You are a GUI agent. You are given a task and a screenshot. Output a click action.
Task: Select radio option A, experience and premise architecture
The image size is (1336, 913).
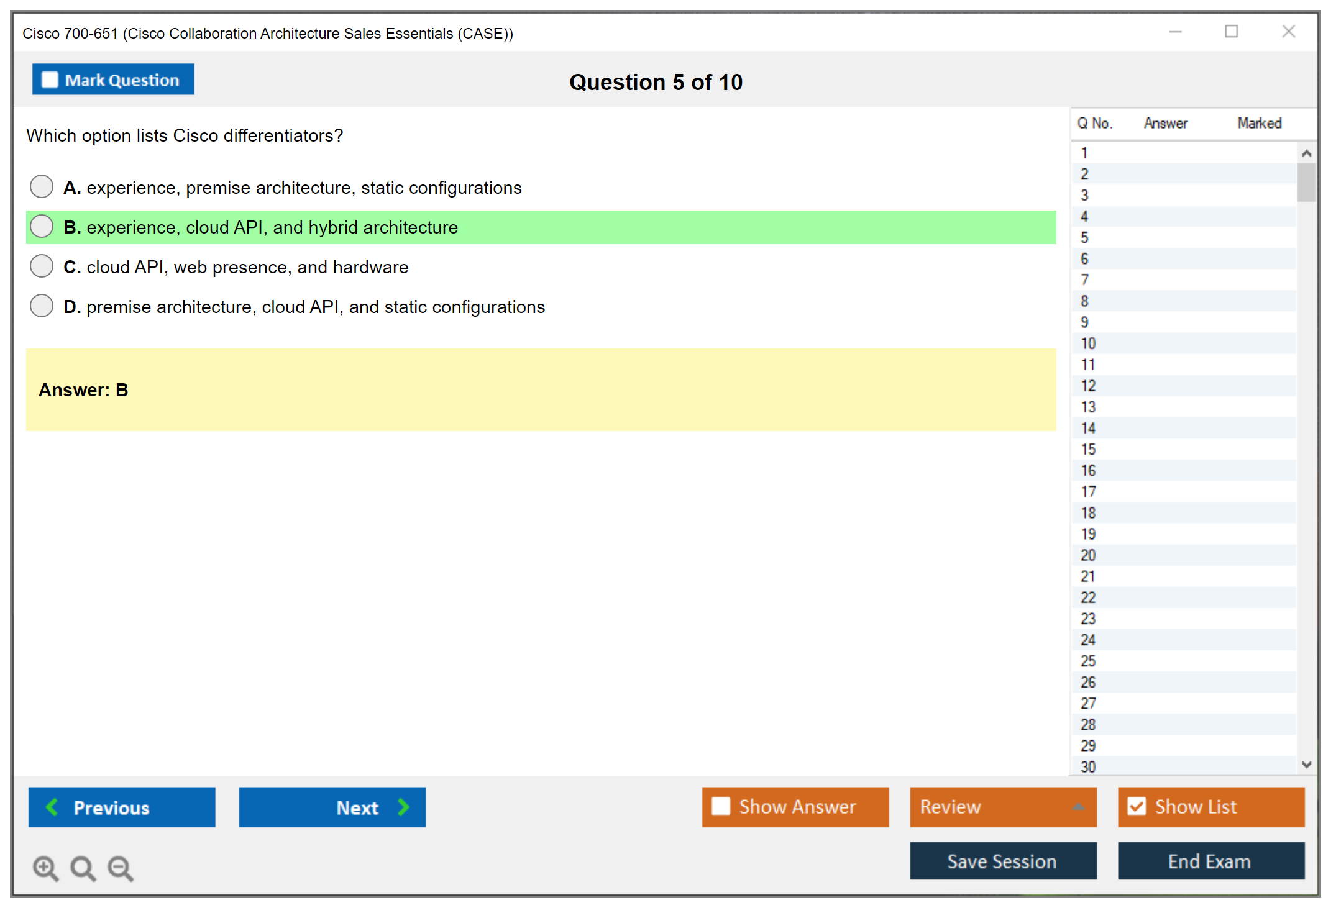[x=42, y=186]
